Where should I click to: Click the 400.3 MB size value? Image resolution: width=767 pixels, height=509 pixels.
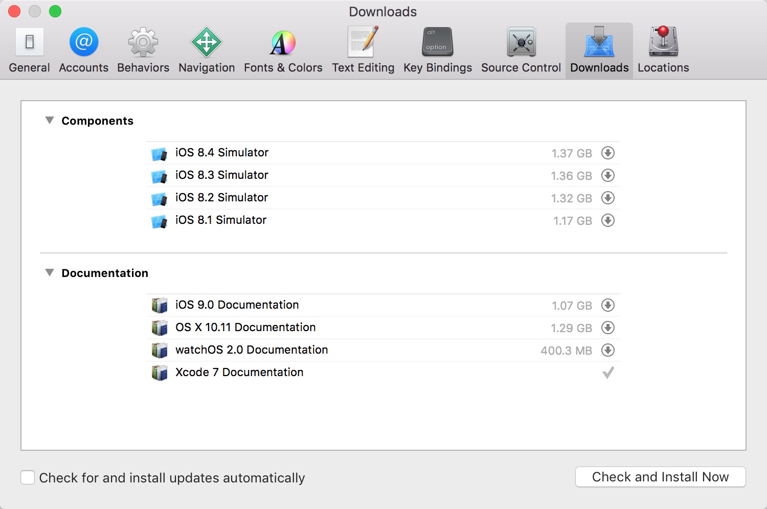coord(567,351)
